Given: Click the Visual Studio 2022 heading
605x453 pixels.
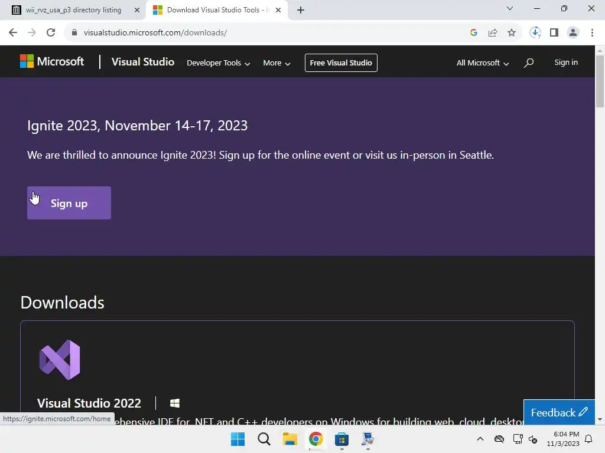Looking at the screenshot, I should [89, 403].
